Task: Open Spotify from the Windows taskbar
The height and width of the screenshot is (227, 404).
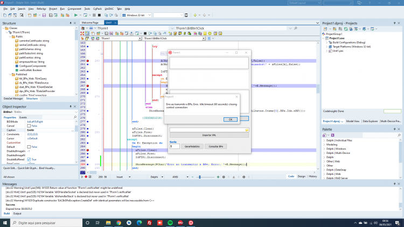Action: point(170,223)
